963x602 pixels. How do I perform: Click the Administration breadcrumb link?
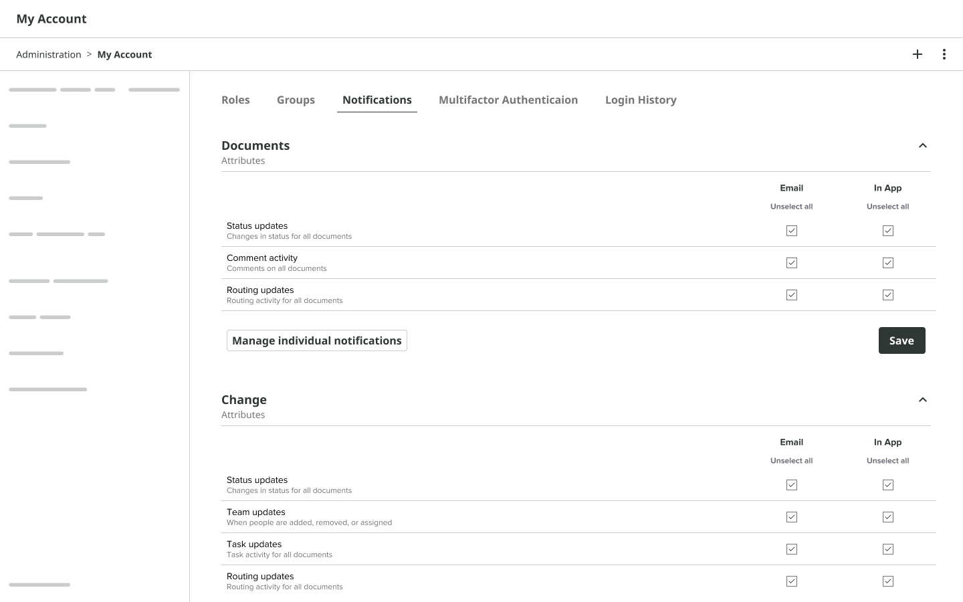tap(49, 54)
